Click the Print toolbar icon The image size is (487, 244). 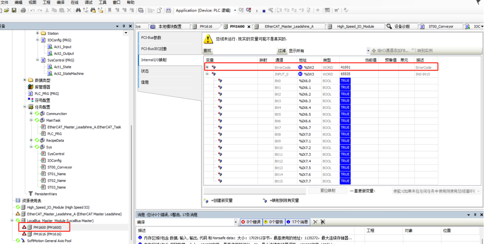tap(23, 10)
